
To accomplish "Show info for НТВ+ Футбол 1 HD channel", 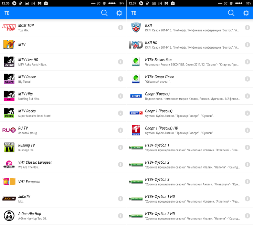I will click(247, 199).
